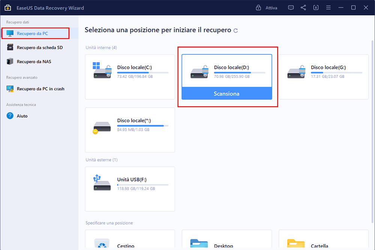Click the feedback chat icon in title bar

pos(291,7)
